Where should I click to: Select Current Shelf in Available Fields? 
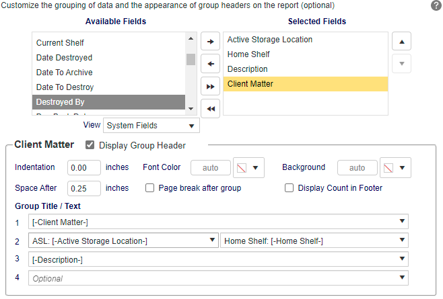point(109,43)
